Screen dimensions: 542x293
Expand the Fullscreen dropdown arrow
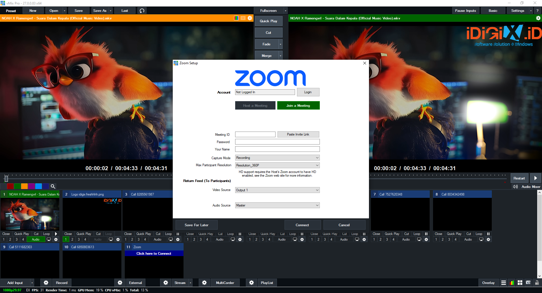coord(285,11)
